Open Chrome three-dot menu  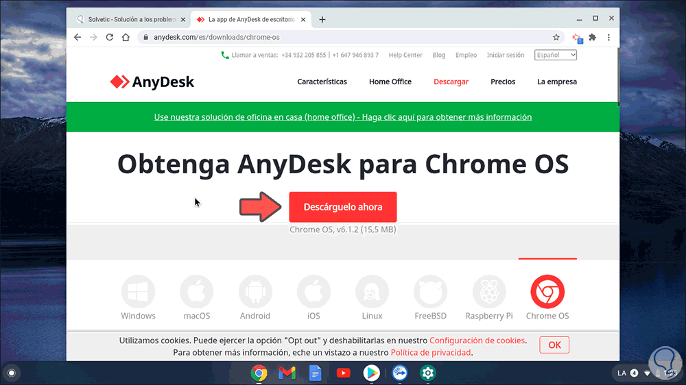point(608,37)
